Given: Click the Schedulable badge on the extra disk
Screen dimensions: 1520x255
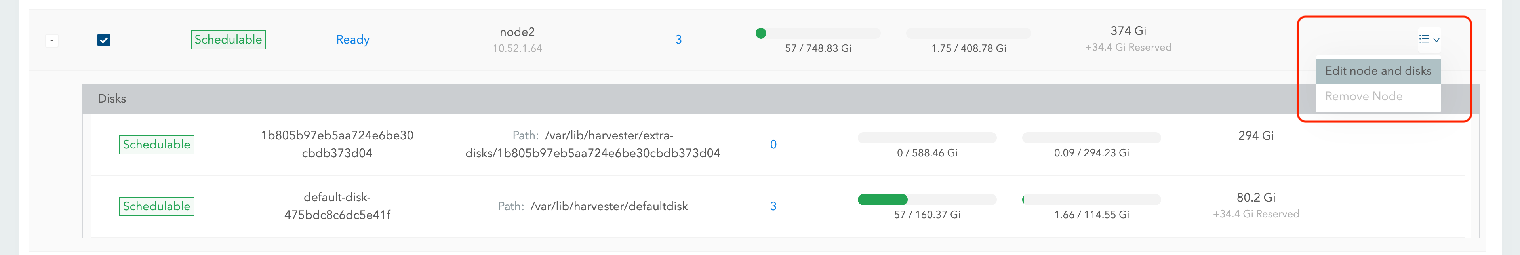Looking at the screenshot, I should pyautogui.click(x=156, y=145).
